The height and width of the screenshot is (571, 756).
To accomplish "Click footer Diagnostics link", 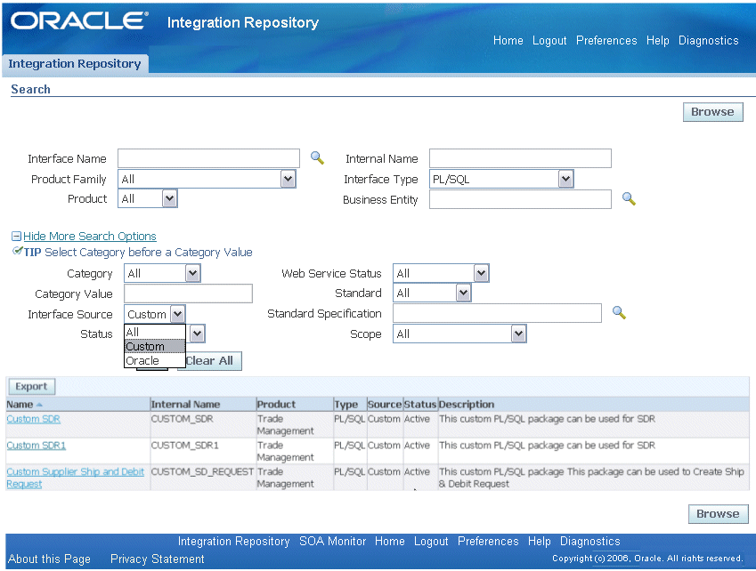I will [590, 541].
